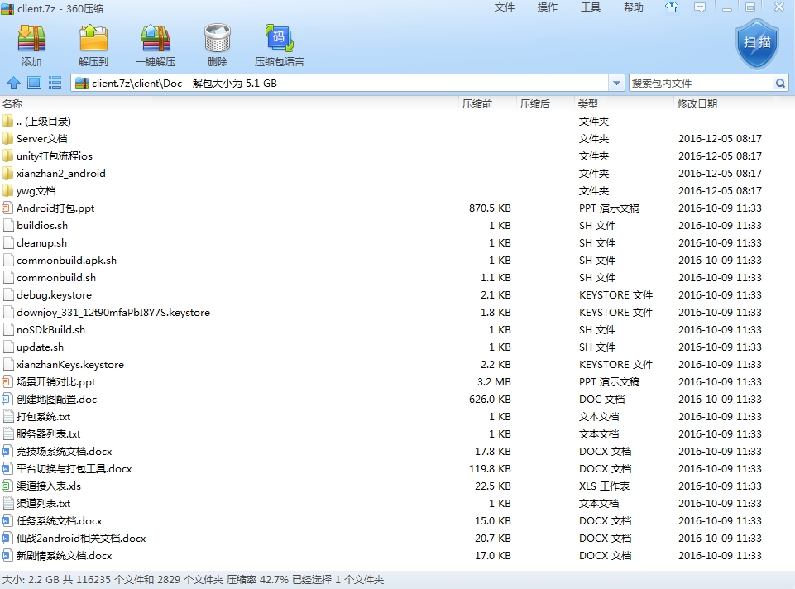795x589 pixels.
Task: Open 压缩包语言 archive language tool
Action: point(279,45)
